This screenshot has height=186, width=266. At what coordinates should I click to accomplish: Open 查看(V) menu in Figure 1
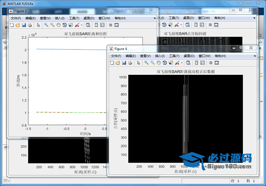click(45, 18)
